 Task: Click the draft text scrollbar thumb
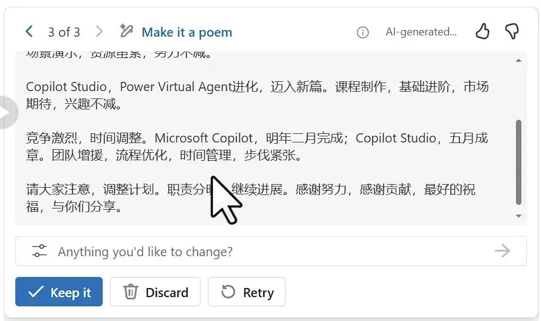coord(519,162)
